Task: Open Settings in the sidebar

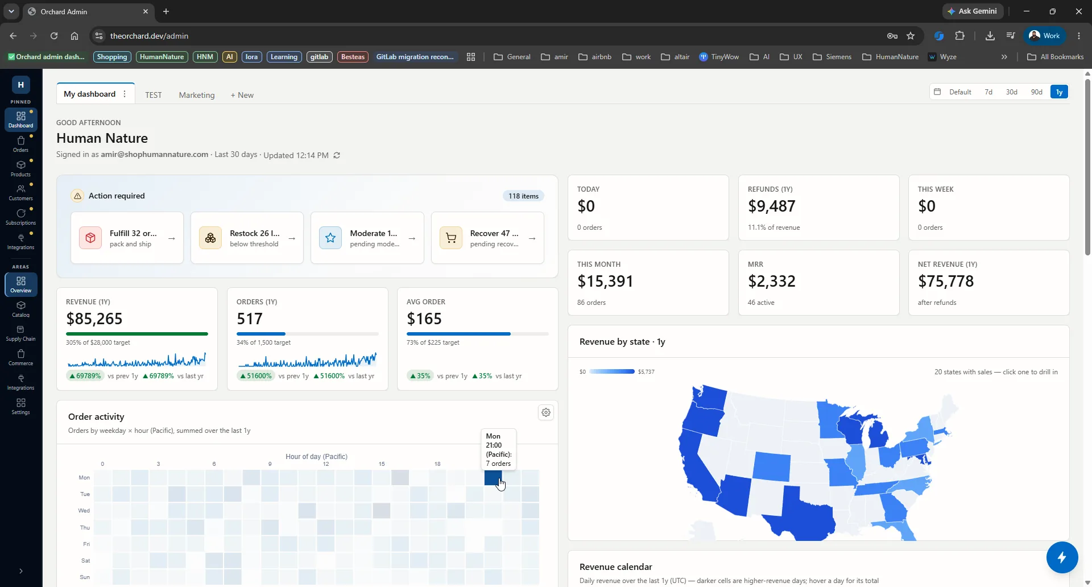Action: (x=21, y=407)
